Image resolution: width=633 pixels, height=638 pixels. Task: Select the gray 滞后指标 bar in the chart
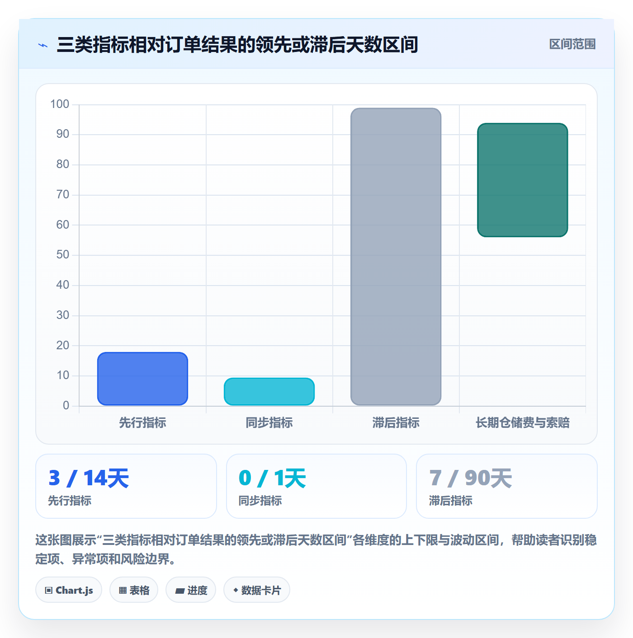tap(396, 257)
